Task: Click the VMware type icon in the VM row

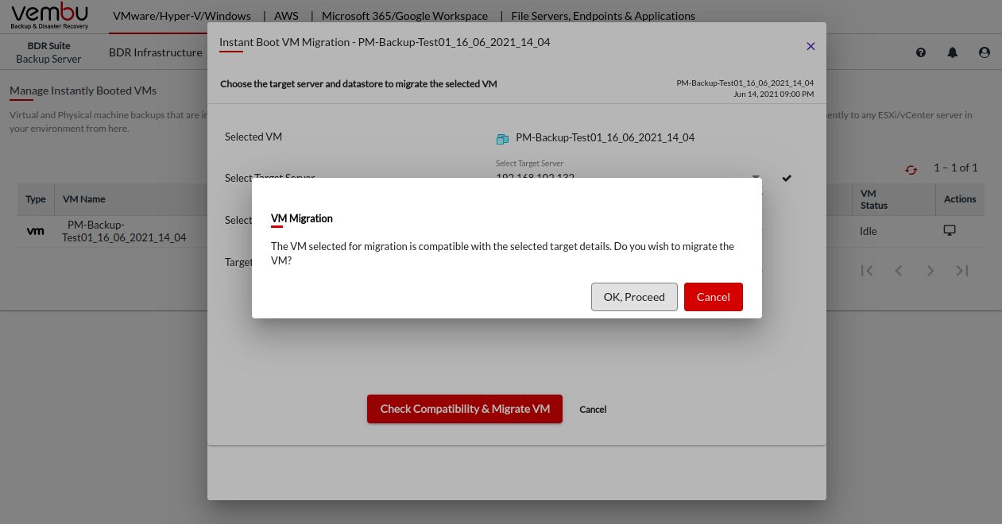Action: 36,231
